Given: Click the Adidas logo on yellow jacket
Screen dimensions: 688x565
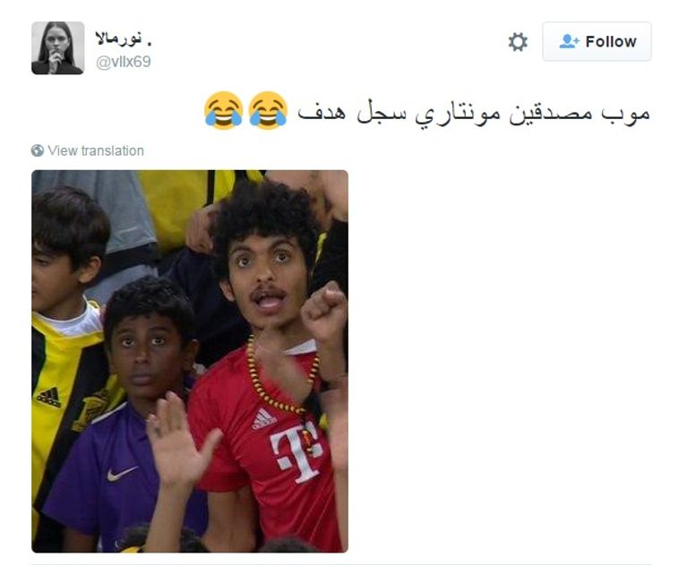Looking at the screenshot, I should [x=49, y=397].
